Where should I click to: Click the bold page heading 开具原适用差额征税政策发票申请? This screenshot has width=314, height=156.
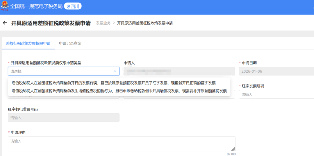click(51, 23)
